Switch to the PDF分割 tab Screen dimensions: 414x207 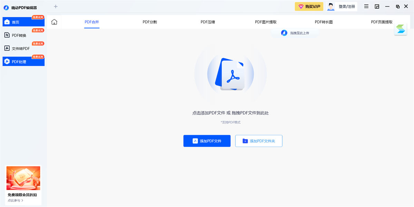pos(150,21)
